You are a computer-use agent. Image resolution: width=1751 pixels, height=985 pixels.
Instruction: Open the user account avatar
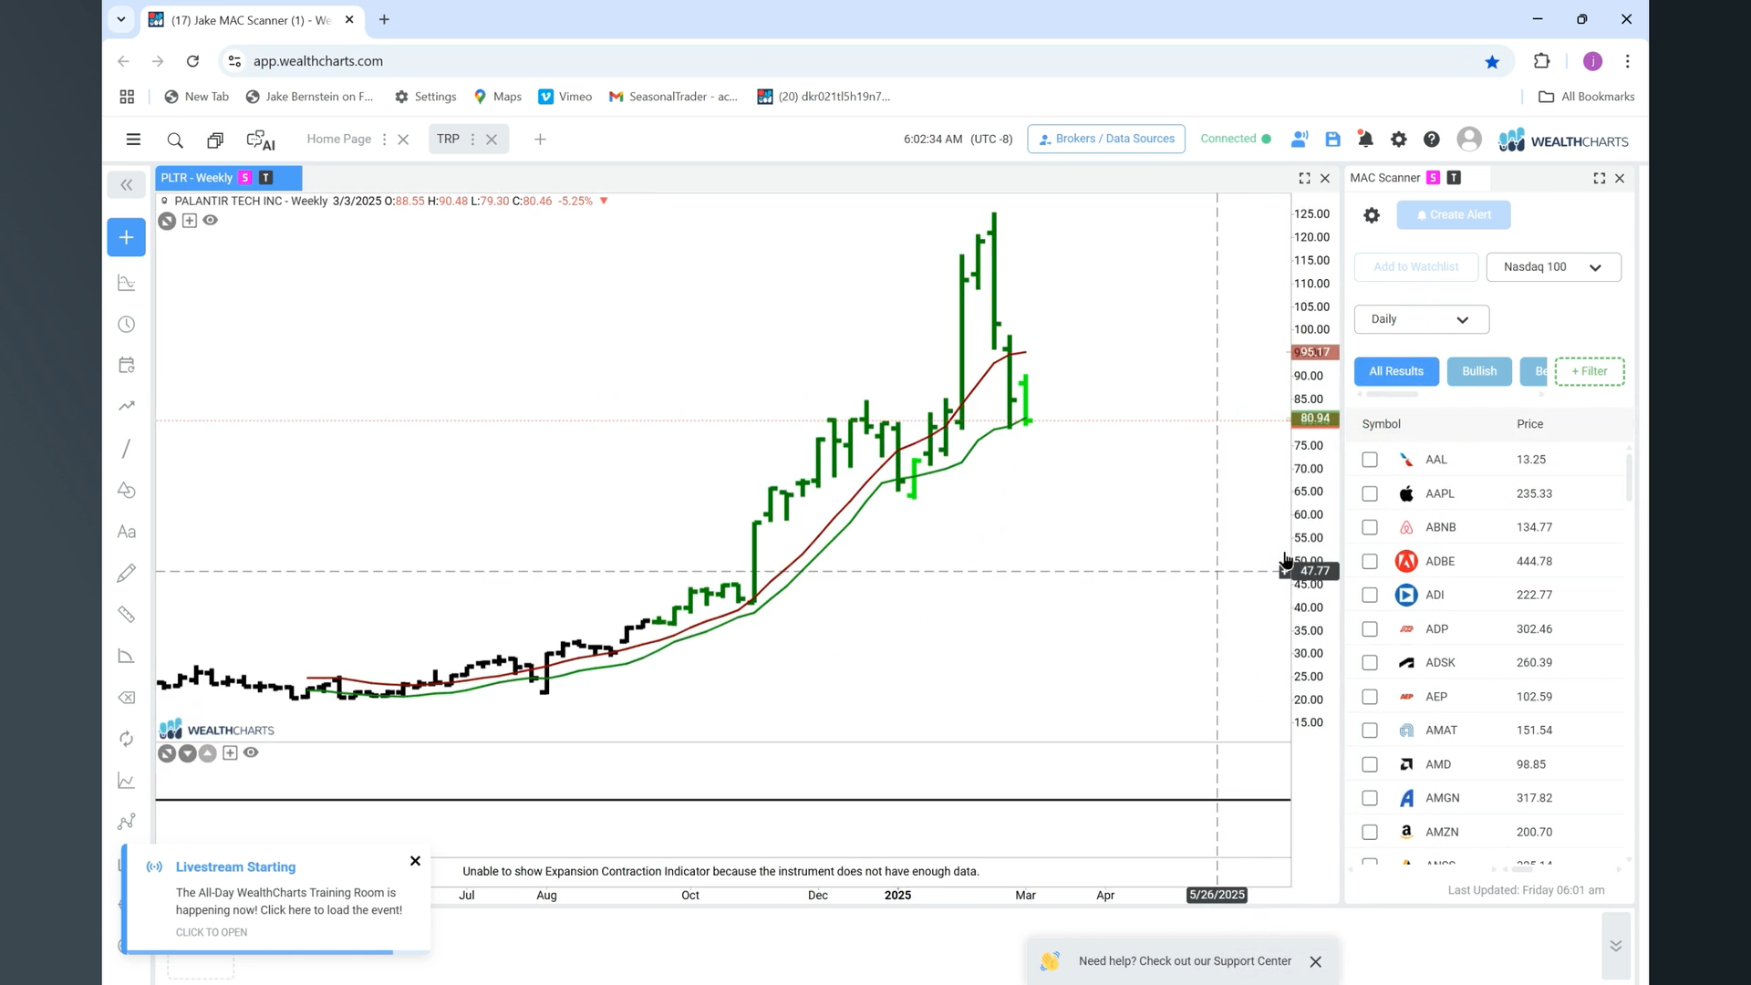coord(1468,139)
